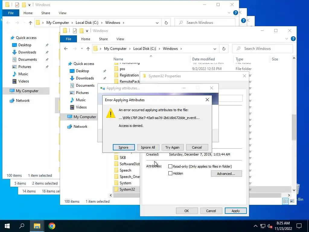The height and width of the screenshot is (232, 309).
Task: Open the View tab in front explorer window
Action: (120, 39)
